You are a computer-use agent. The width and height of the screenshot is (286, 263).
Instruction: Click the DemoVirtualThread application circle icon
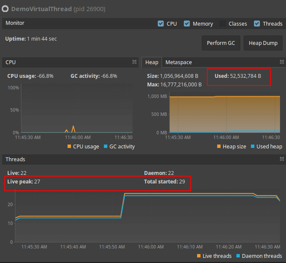tap(5, 9)
